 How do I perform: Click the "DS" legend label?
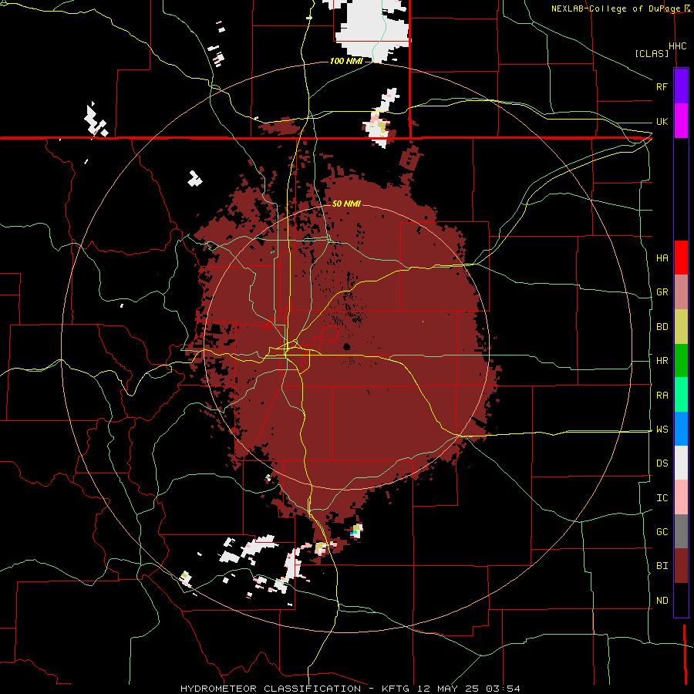(x=662, y=463)
